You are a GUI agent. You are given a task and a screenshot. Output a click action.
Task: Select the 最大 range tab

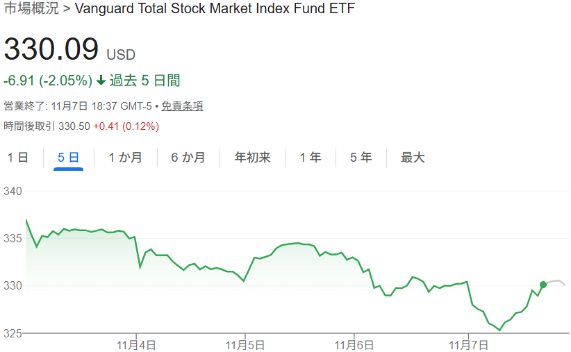coord(413,158)
